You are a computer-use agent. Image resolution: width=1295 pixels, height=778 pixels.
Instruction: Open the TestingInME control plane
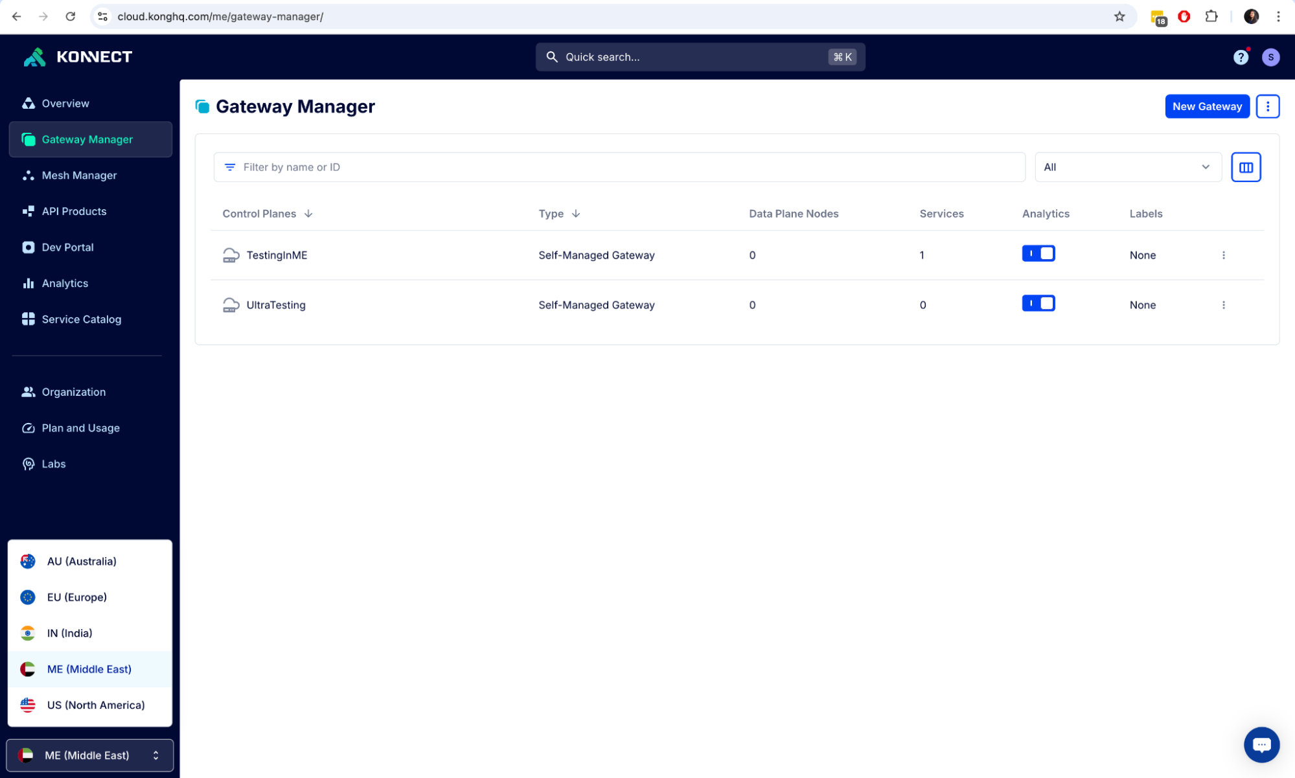pos(277,255)
